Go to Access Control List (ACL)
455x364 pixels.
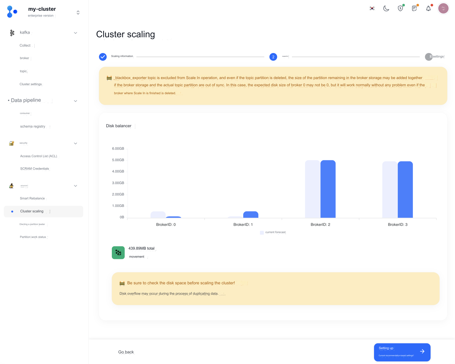(39, 156)
